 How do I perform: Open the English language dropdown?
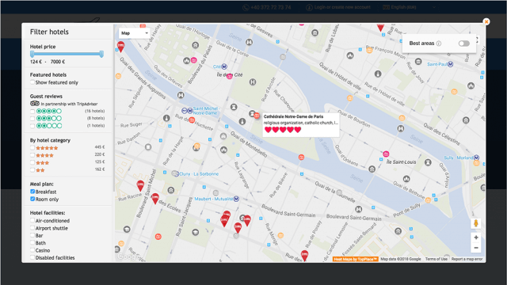(x=409, y=7)
